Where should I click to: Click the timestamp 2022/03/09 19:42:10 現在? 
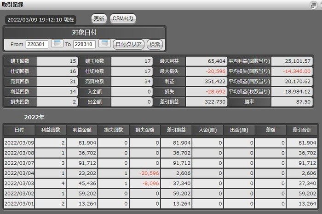point(40,20)
